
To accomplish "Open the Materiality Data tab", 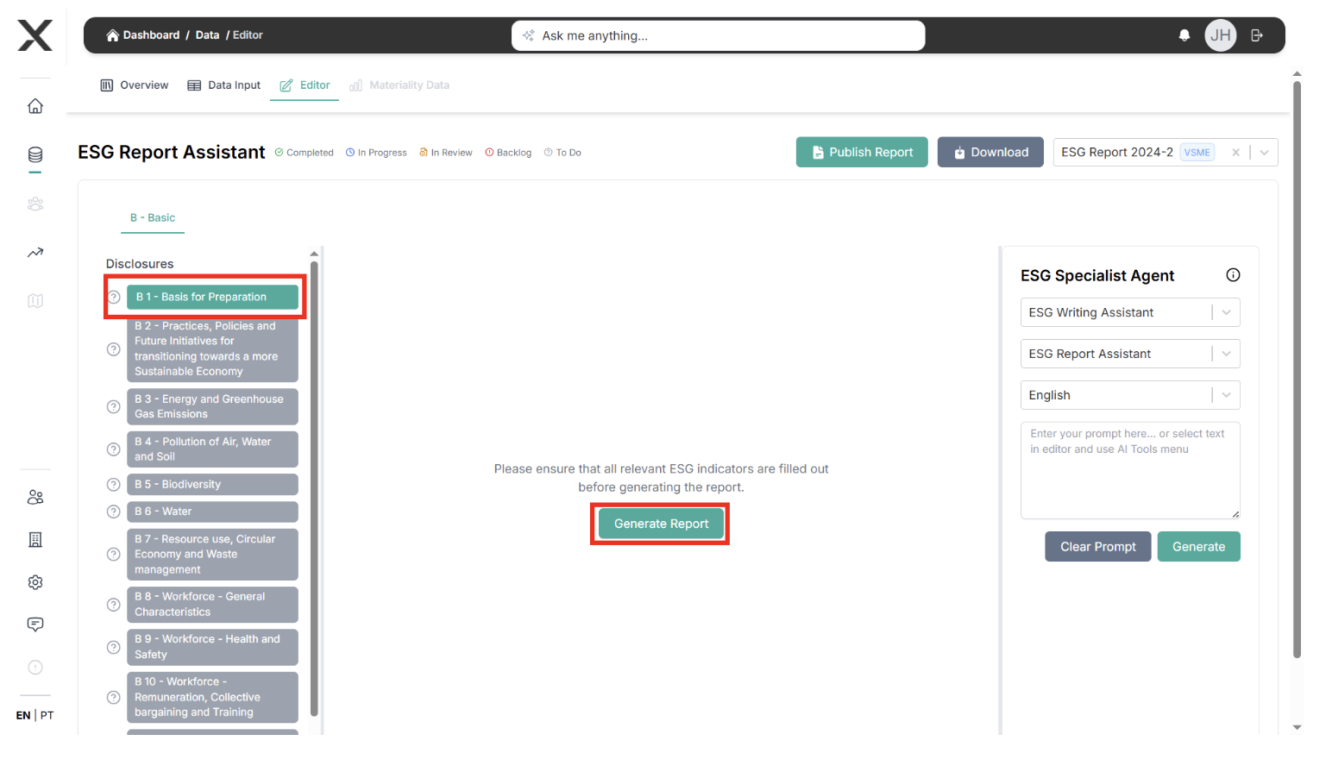I will 399,85.
